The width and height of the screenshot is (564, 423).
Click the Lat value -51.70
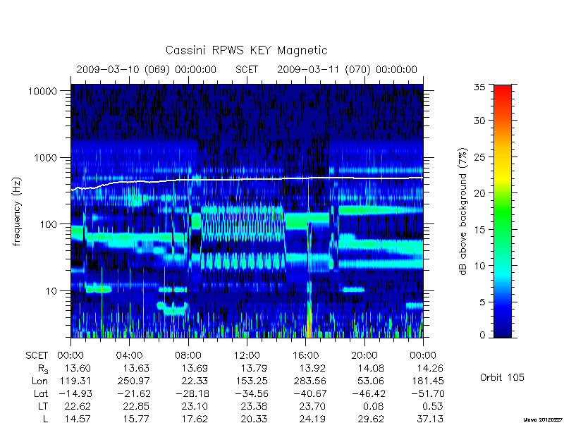[x=428, y=393]
